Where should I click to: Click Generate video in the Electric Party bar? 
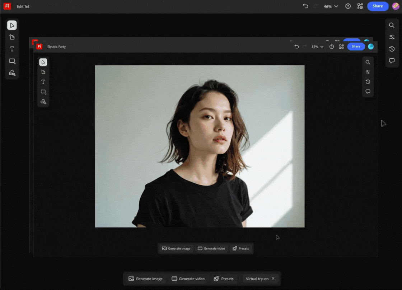pyautogui.click(x=211, y=248)
